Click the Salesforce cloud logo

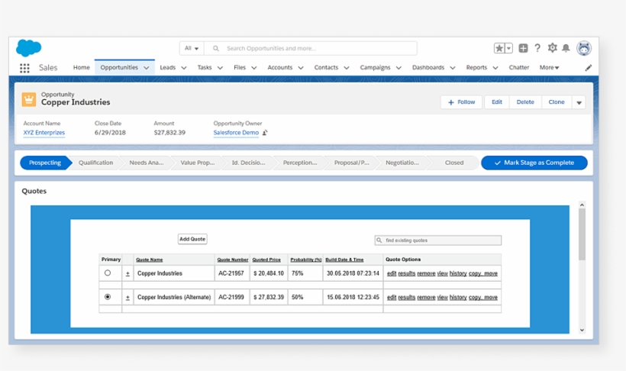[29, 48]
